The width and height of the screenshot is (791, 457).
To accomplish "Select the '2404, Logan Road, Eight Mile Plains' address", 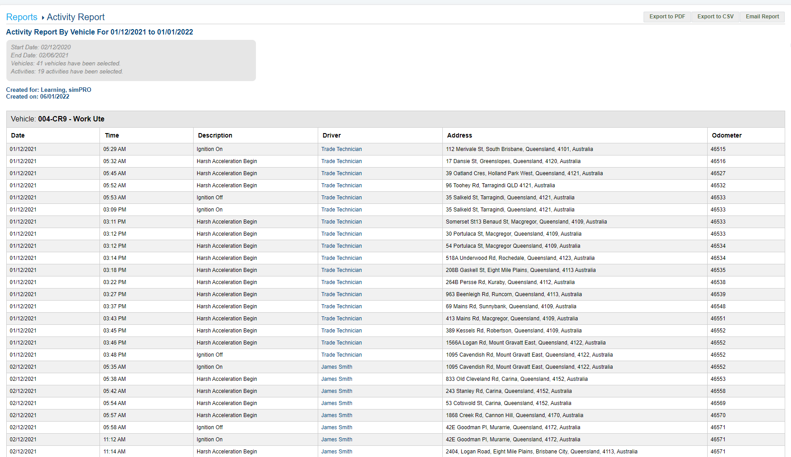I will tap(541, 452).
